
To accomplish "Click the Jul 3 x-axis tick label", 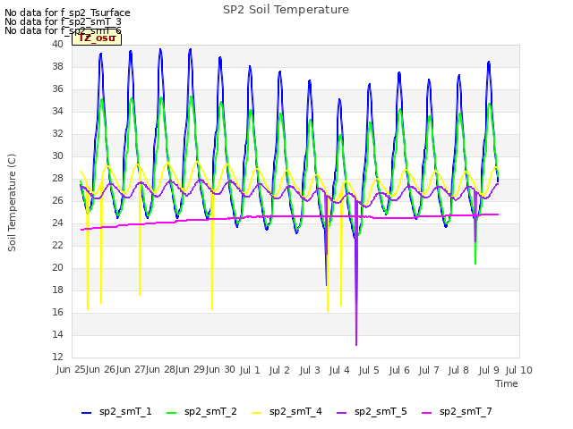I will coord(310,370).
